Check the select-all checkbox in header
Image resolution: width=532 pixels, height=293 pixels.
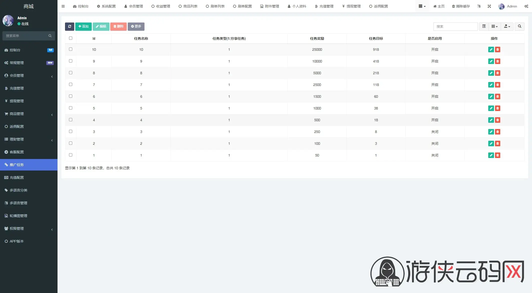pyautogui.click(x=70, y=38)
